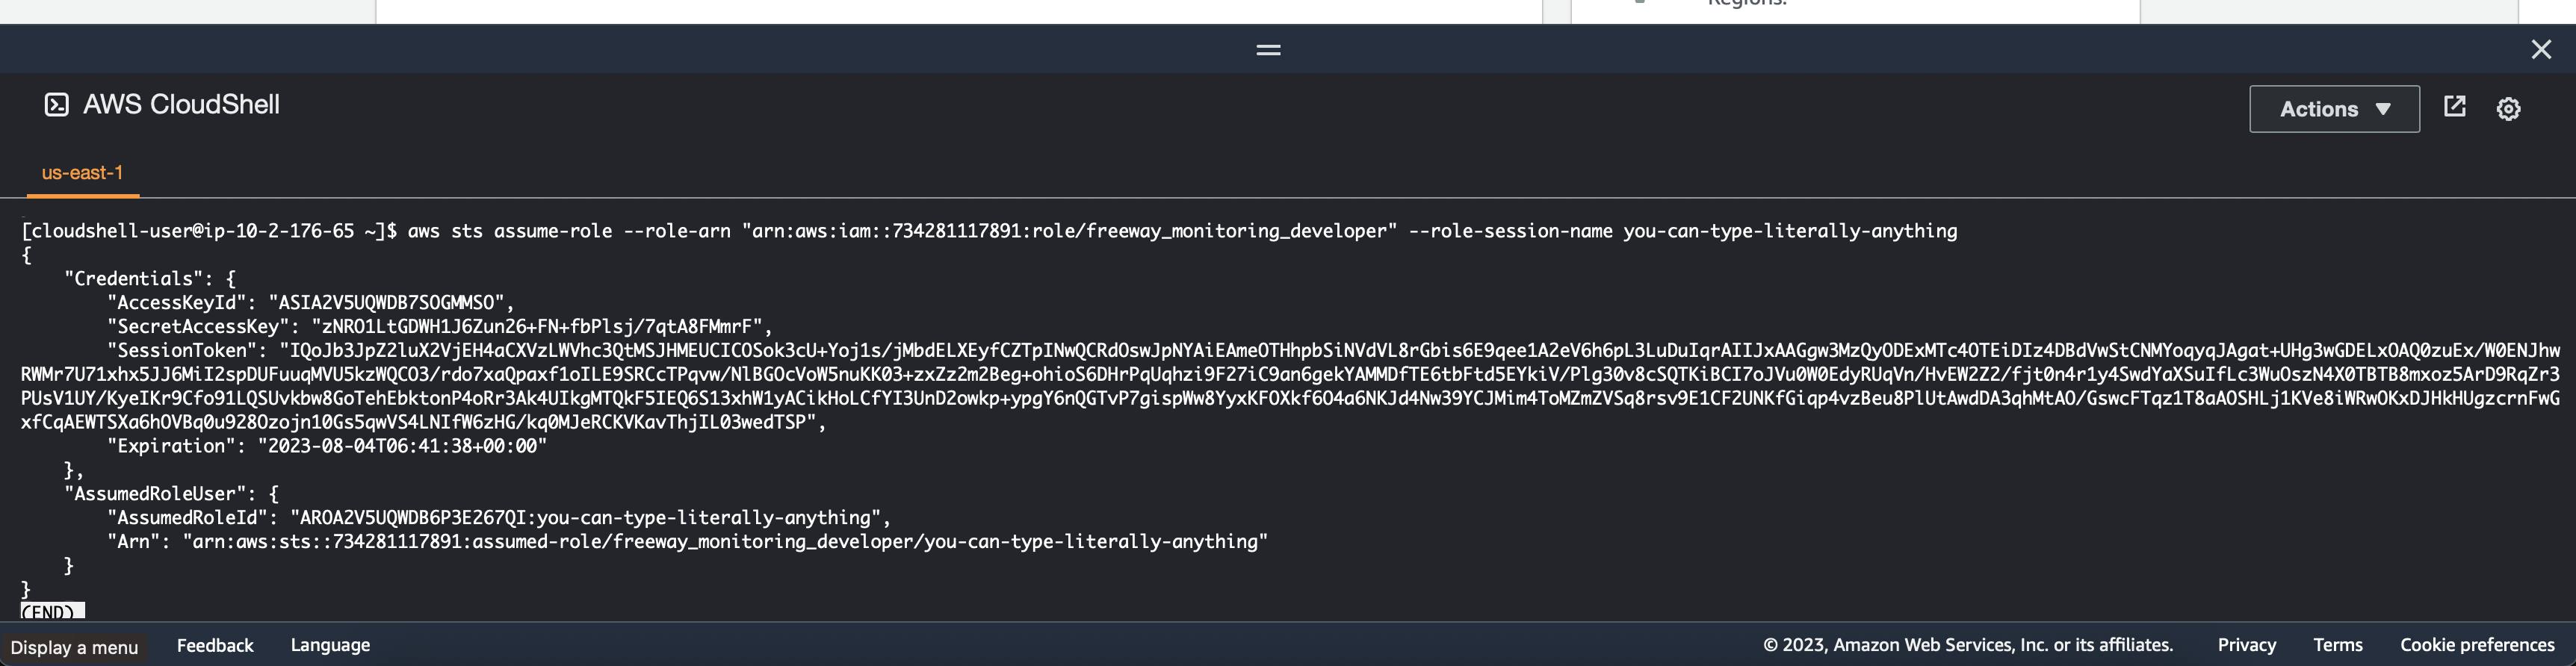
Task: Click the Amazon Web Services copyright text
Action: tap(1968, 645)
